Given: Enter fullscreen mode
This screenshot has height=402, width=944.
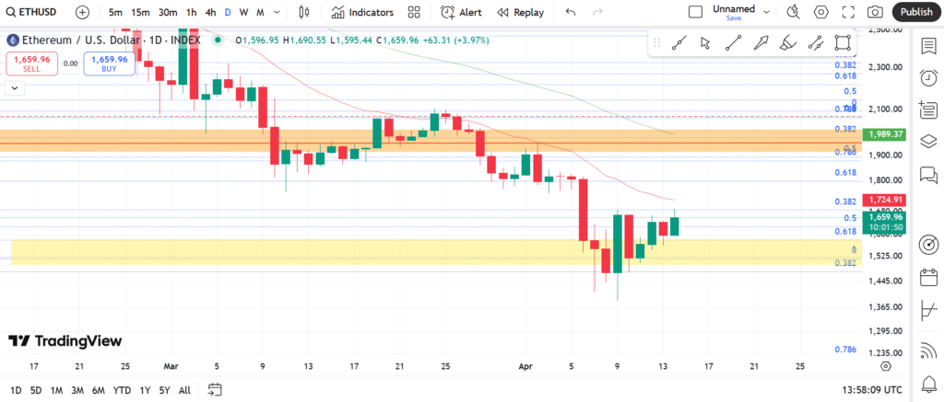Looking at the screenshot, I should (847, 12).
